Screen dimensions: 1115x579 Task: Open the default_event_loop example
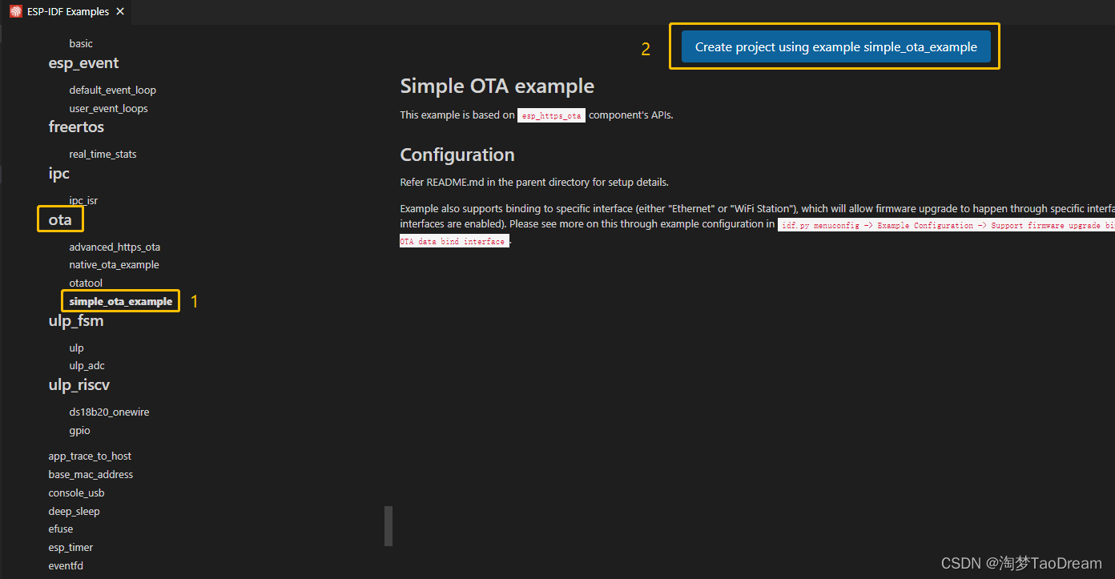(113, 90)
